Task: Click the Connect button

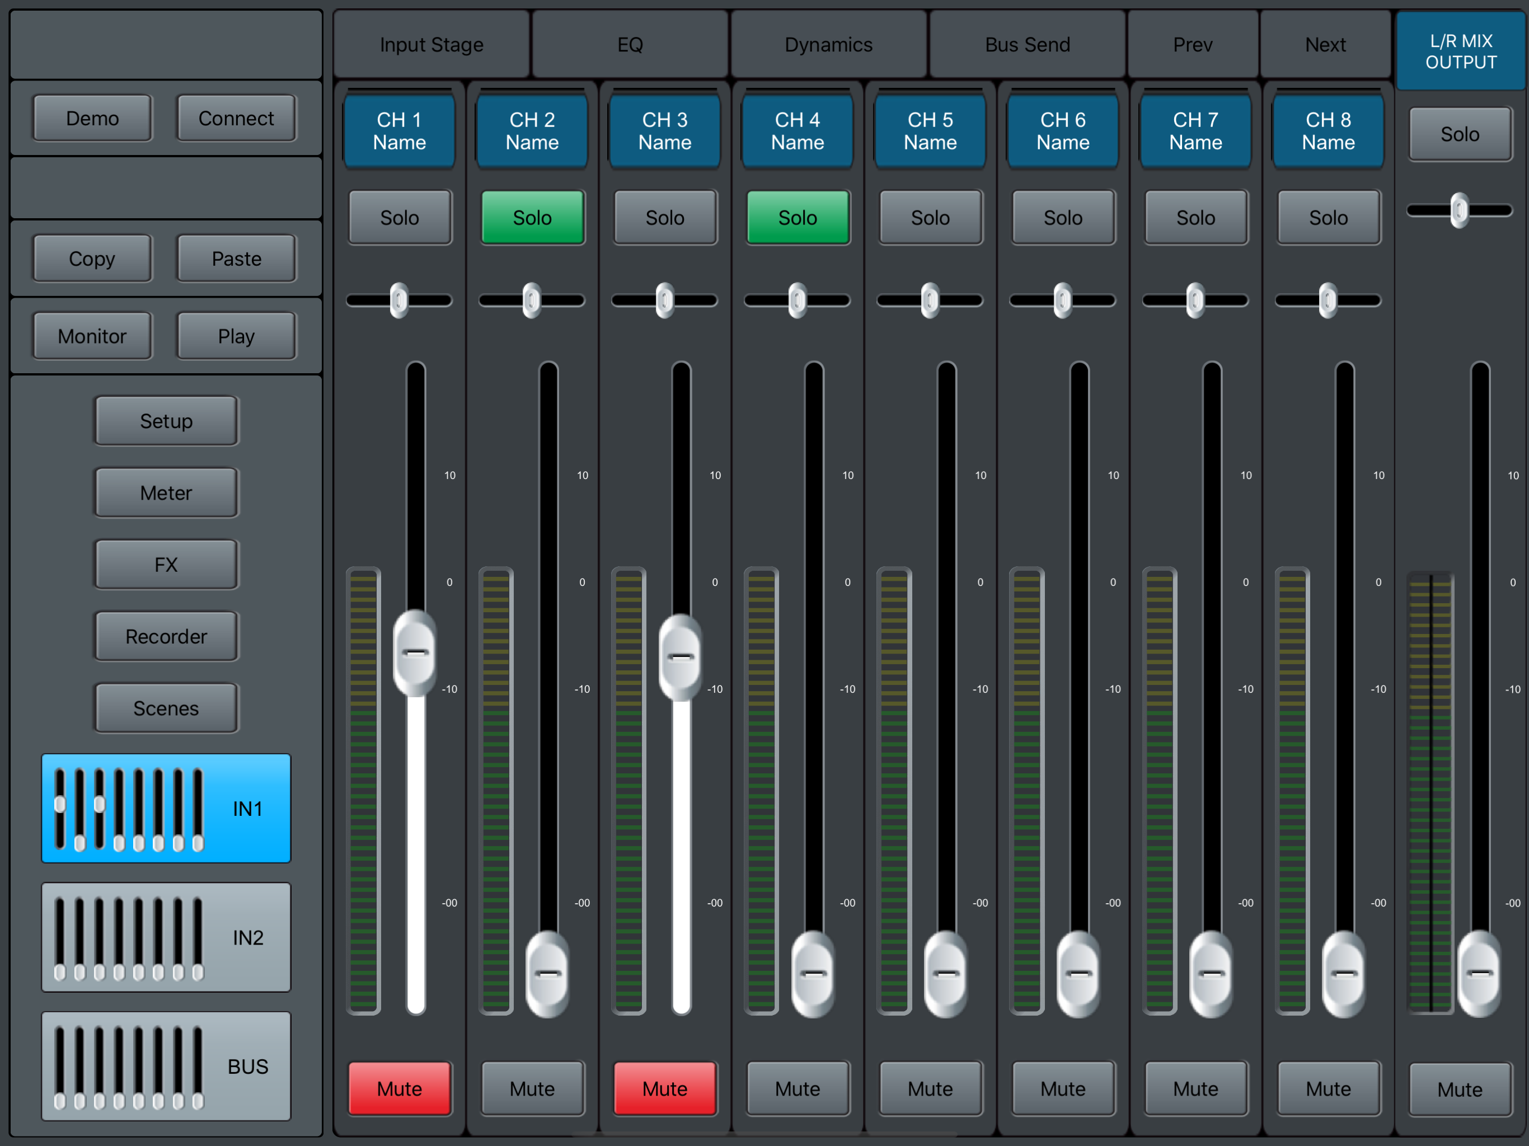Action: tap(236, 118)
